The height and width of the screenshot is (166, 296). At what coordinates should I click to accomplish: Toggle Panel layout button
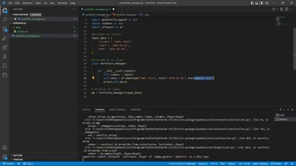(x=257, y=3)
